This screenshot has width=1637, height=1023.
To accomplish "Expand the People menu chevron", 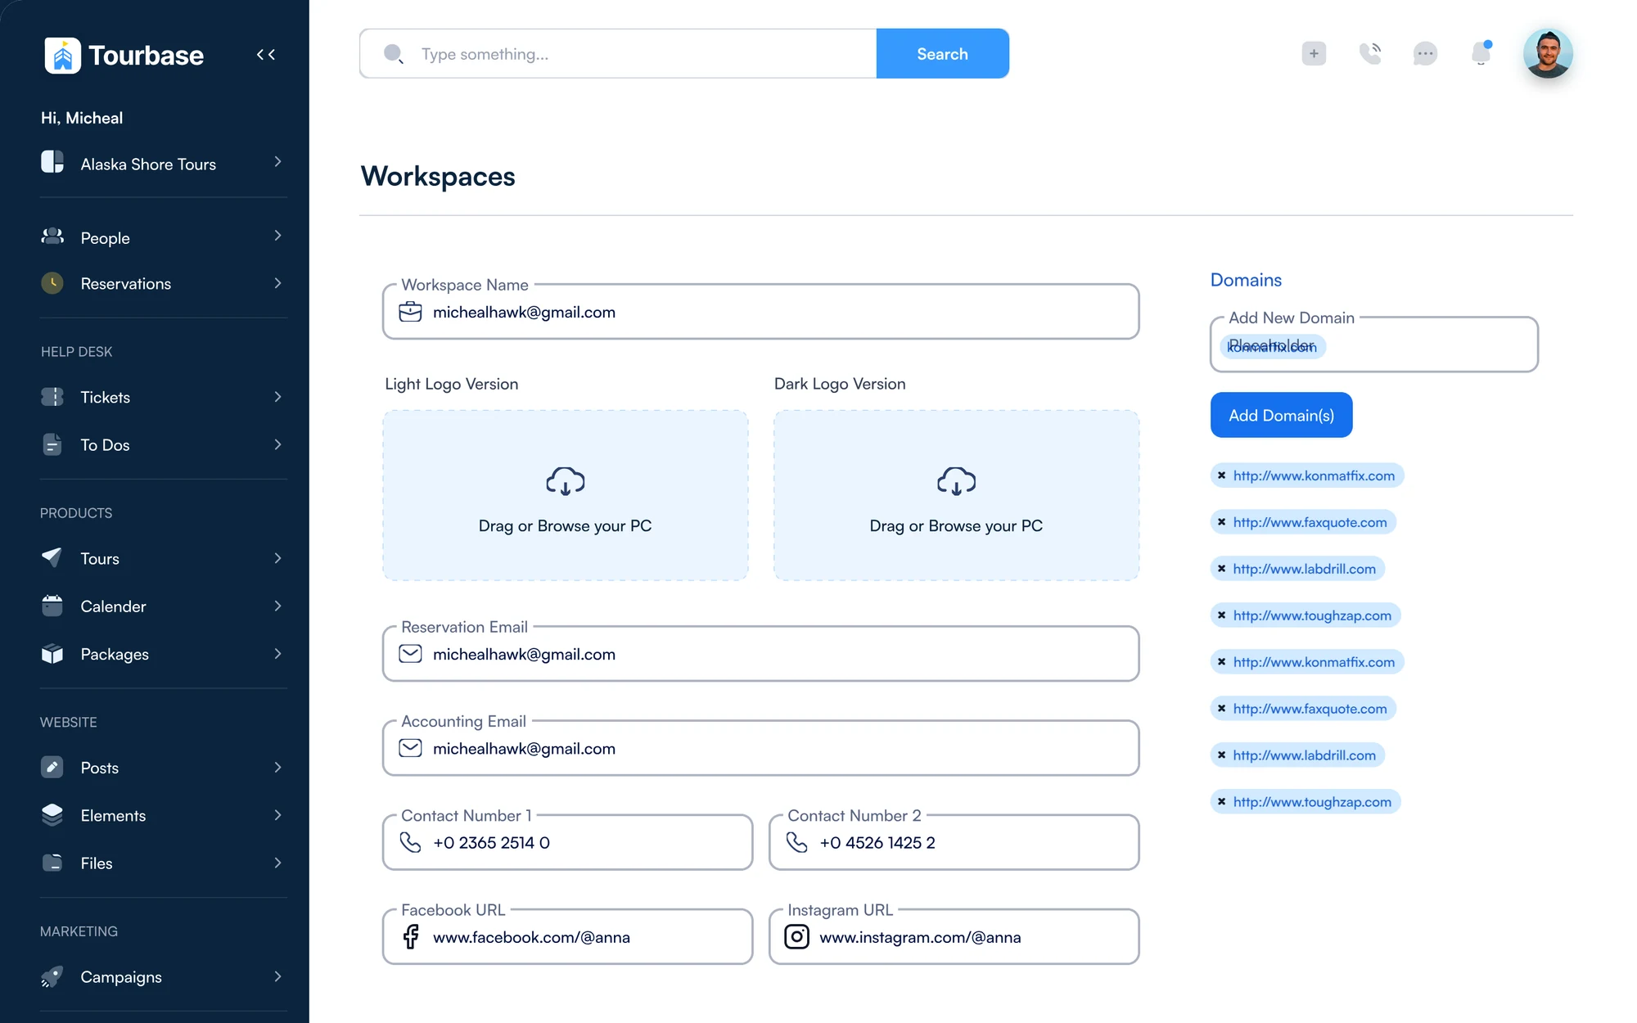I will click(278, 236).
